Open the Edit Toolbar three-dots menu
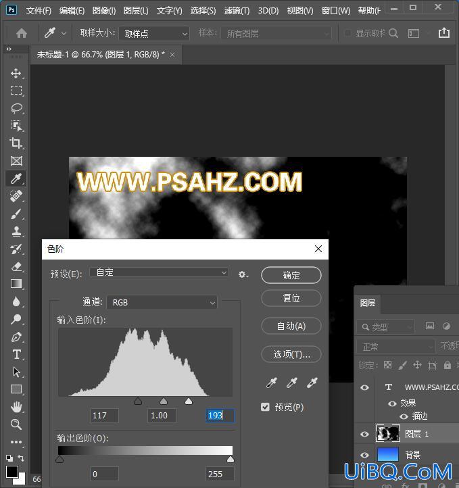Screen dimensions: 459x488 pyautogui.click(x=16, y=442)
